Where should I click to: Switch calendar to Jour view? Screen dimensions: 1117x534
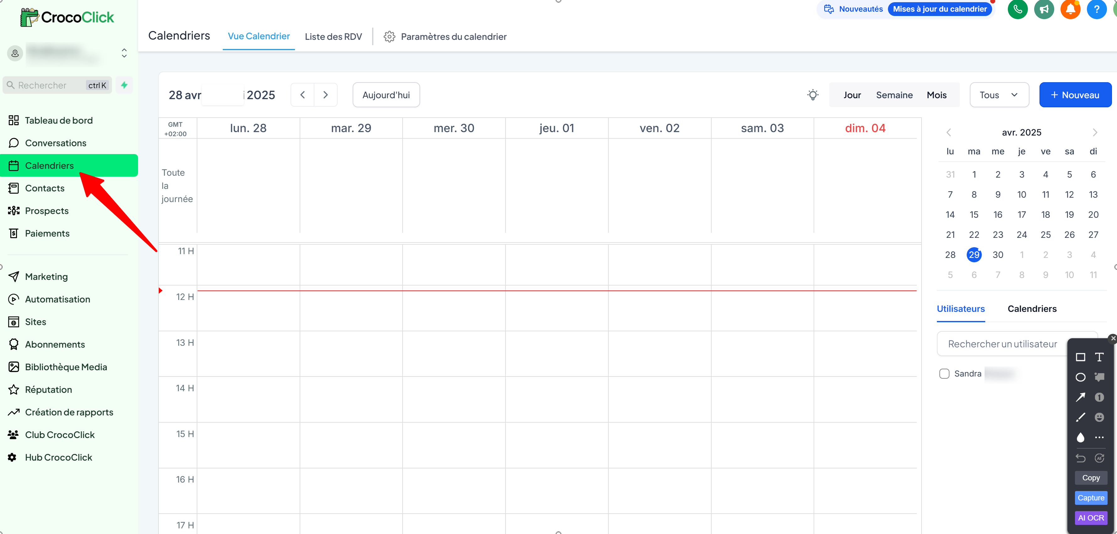tap(852, 95)
